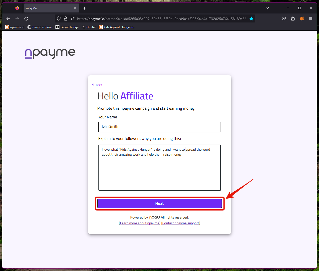Click the padlock site security icon
The width and height of the screenshot is (319, 271).
(66, 18)
